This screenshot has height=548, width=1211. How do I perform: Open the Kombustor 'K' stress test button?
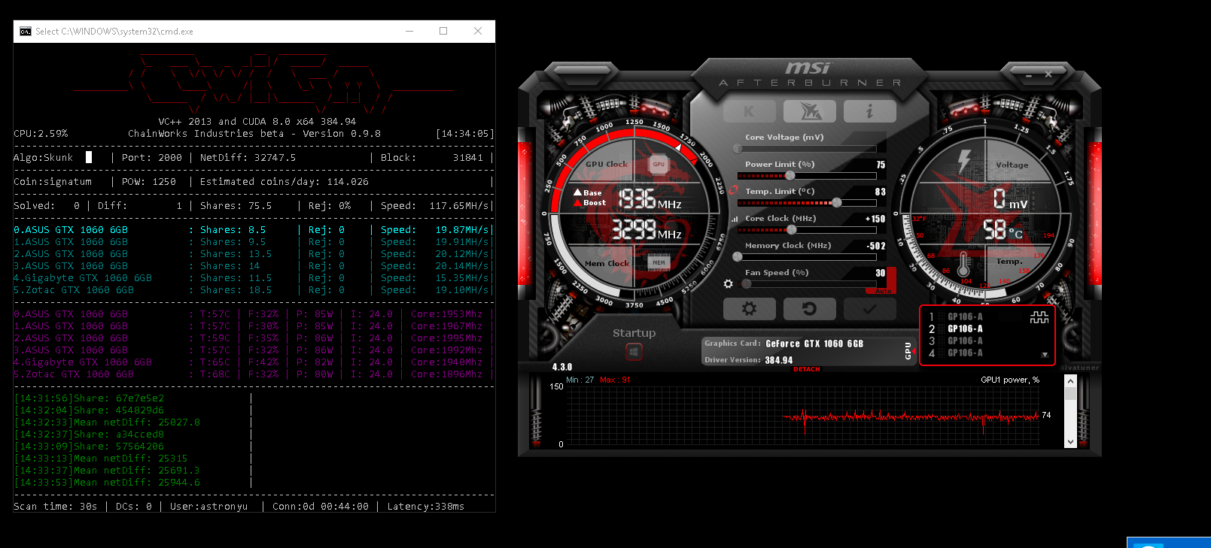[749, 111]
